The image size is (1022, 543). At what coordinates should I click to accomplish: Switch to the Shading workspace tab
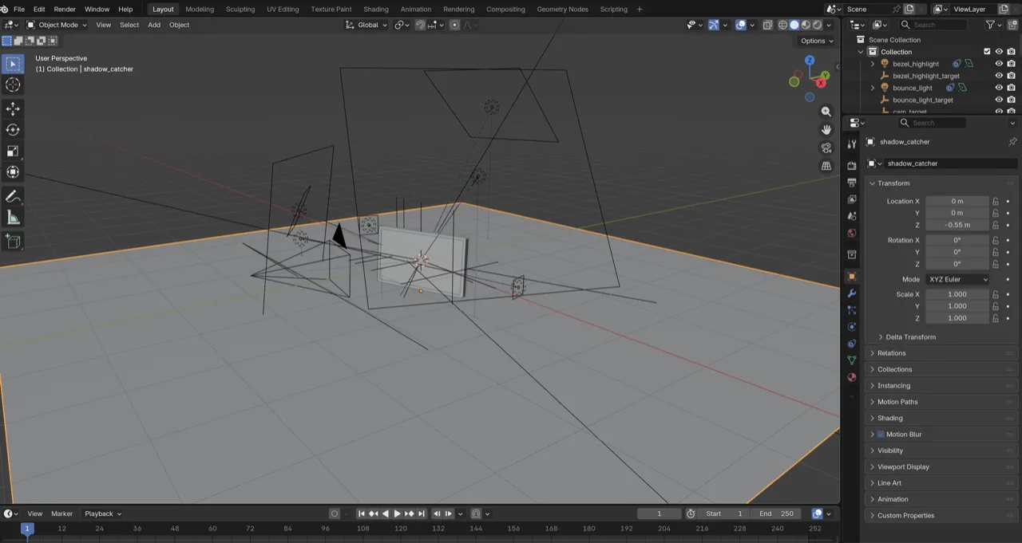click(x=375, y=9)
